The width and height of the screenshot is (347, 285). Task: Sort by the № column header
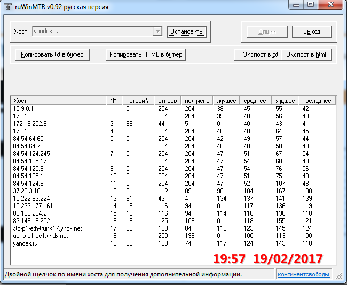(x=114, y=101)
